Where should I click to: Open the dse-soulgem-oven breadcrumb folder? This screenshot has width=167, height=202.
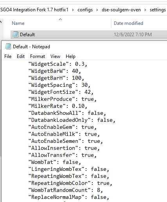coord(121,10)
